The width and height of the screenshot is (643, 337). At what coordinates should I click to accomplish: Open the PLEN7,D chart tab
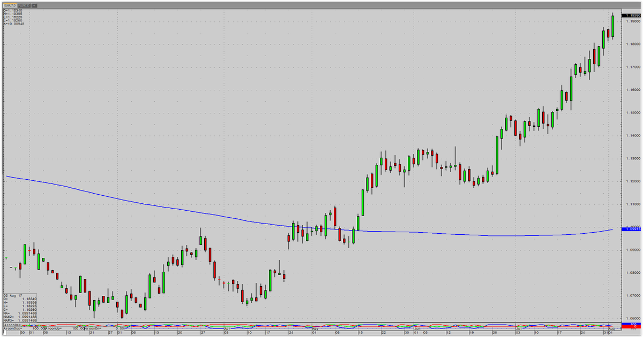[24, 5]
